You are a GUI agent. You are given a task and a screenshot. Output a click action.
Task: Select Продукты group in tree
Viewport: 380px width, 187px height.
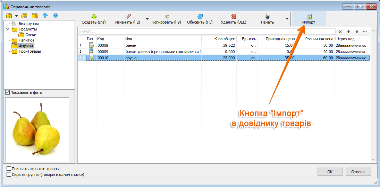coord(28,29)
